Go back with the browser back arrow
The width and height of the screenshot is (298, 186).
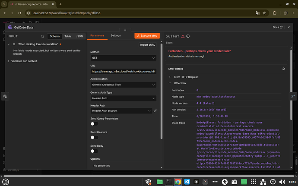5,13
